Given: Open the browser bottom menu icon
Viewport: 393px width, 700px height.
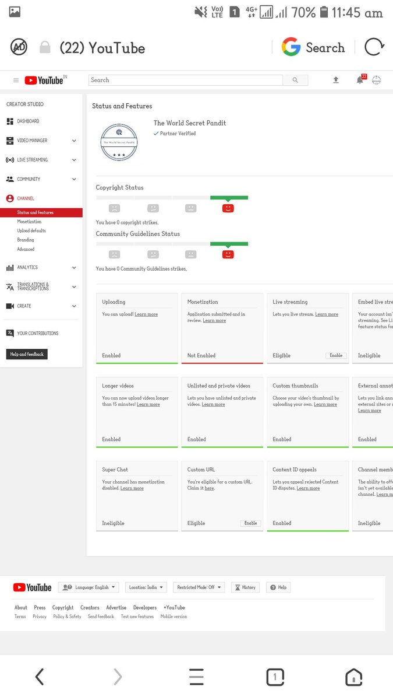Looking at the screenshot, I should point(196,677).
